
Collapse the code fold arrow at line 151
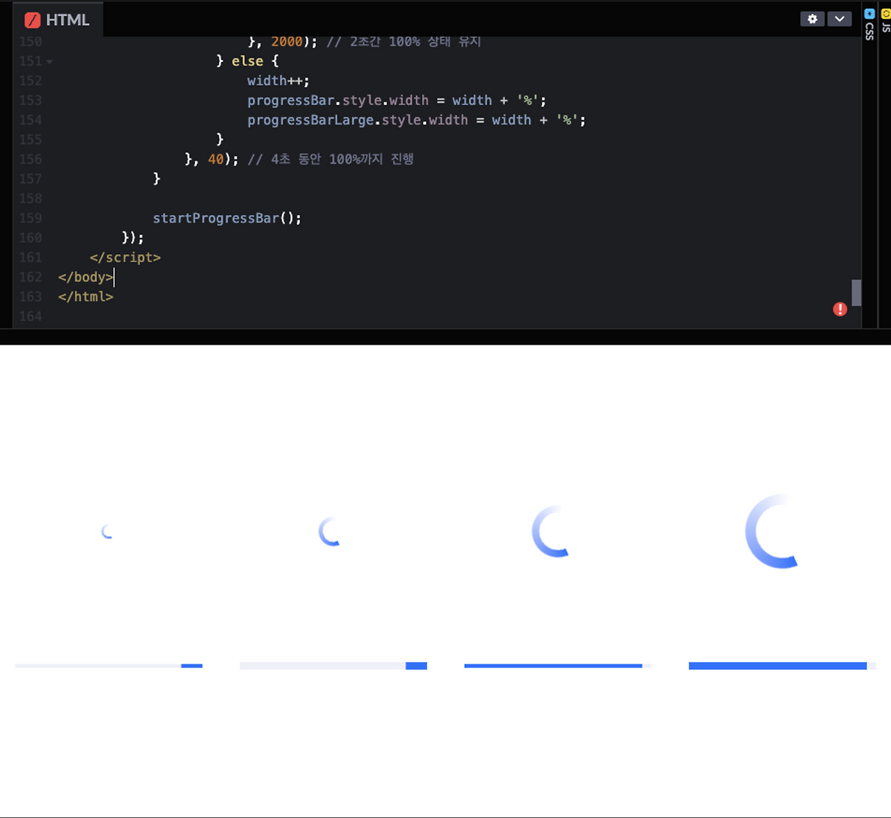coord(49,61)
